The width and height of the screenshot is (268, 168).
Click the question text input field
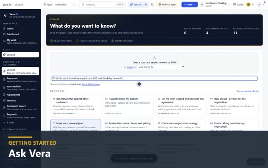click(155, 79)
